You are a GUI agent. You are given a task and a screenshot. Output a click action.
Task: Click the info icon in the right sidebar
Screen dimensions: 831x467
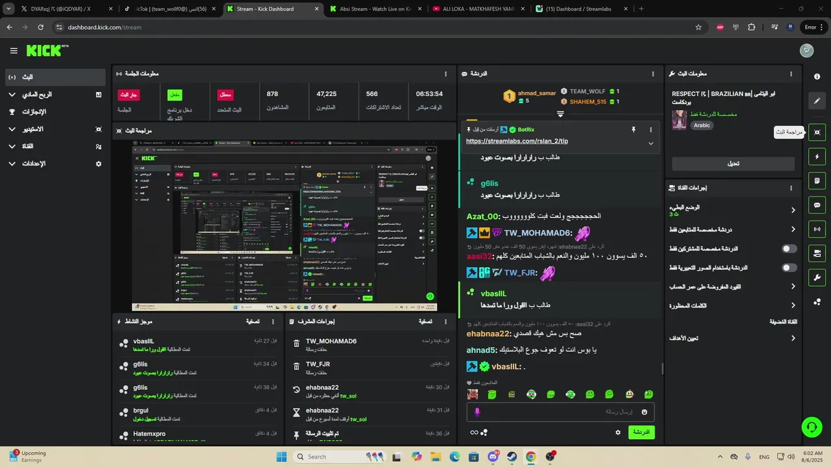click(817, 77)
